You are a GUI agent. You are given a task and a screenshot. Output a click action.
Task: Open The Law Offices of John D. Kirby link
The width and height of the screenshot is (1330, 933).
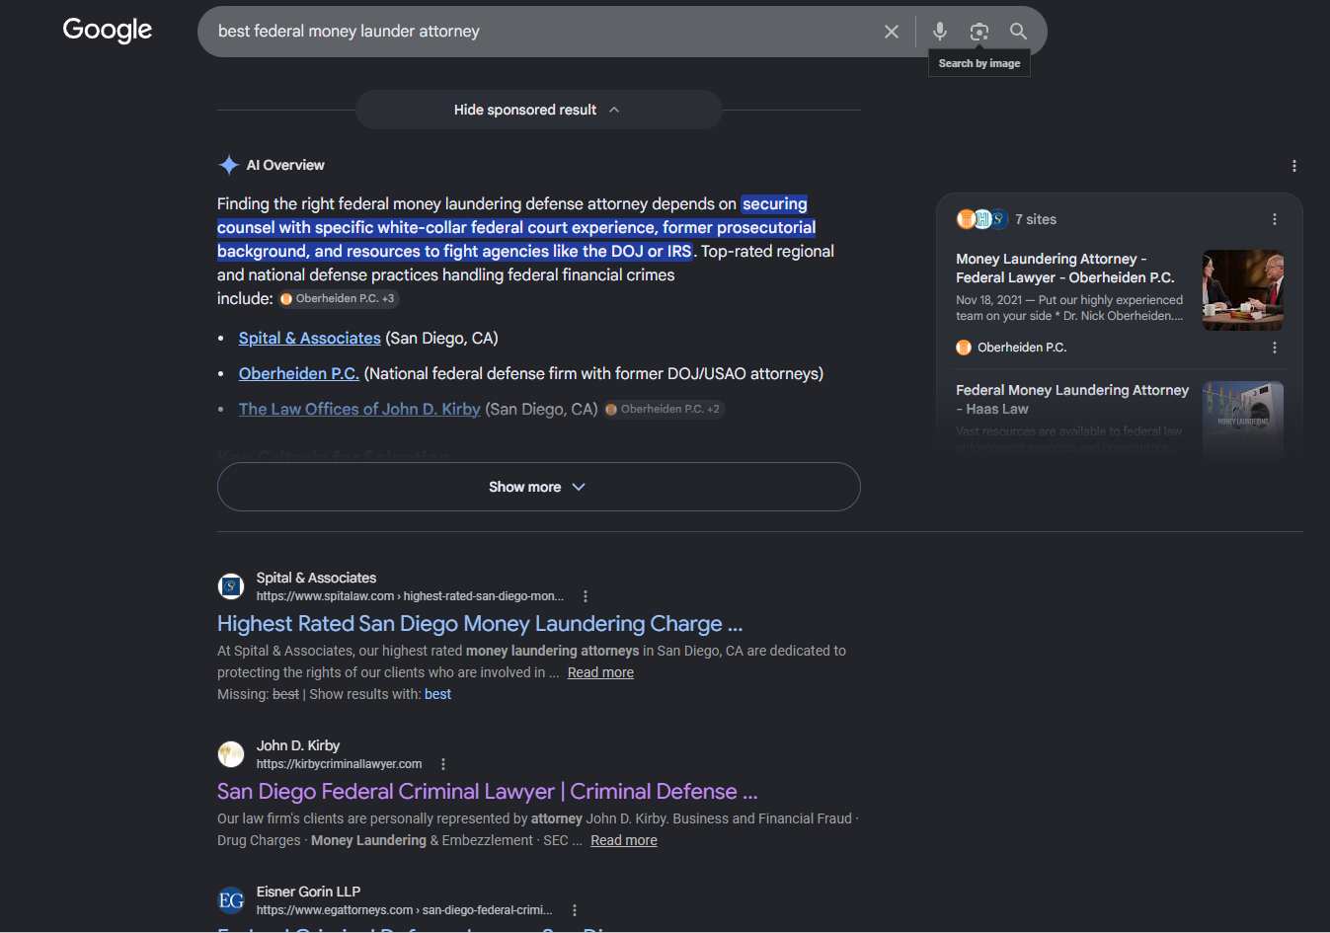coord(359,410)
